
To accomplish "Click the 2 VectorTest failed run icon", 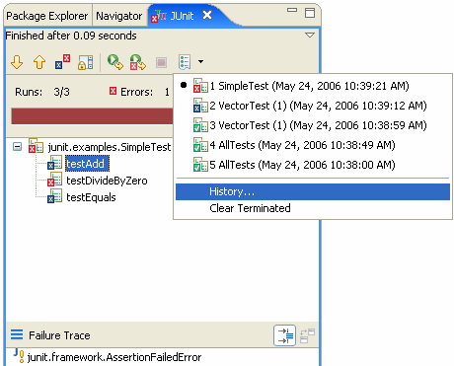I will (x=200, y=105).
